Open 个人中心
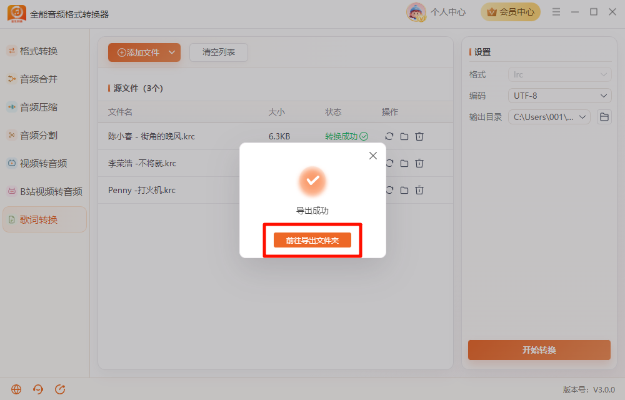The height and width of the screenshot is (400, 625). [x=448, y=12]
